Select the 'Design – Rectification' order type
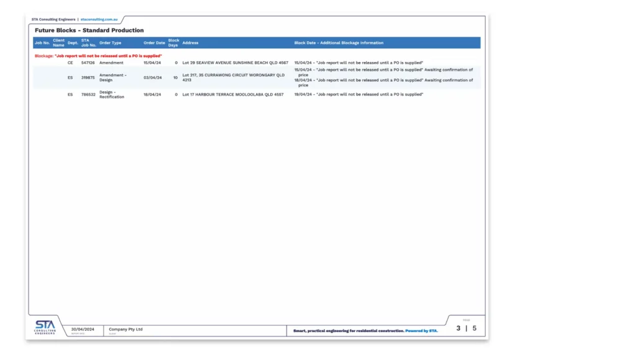This screenshot has width=635, height=357. pos(112,94)
